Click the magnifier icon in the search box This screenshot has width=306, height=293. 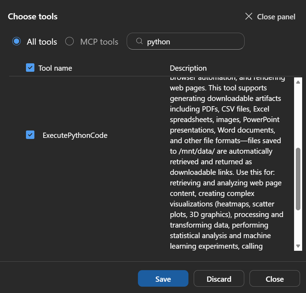pos(139,42)
